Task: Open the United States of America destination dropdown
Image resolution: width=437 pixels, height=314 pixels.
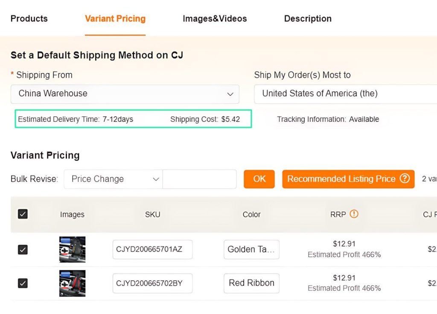Action: (x=346, y=94)
